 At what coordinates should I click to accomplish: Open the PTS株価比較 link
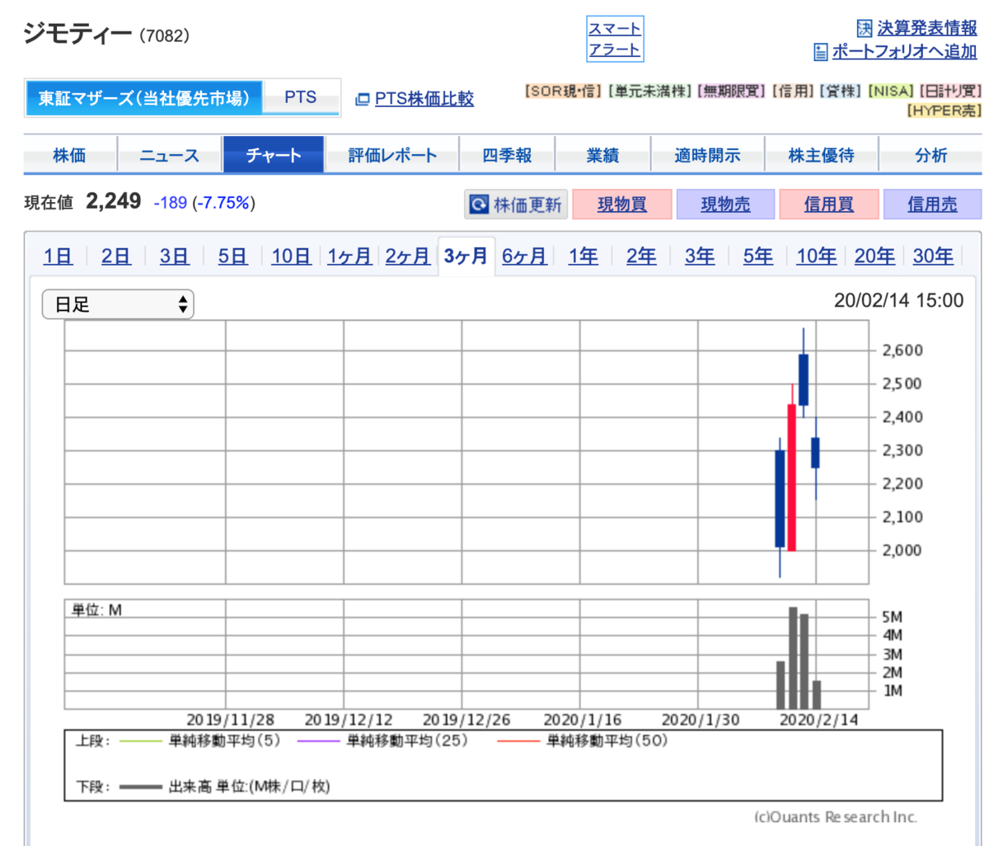click(424, 100)
